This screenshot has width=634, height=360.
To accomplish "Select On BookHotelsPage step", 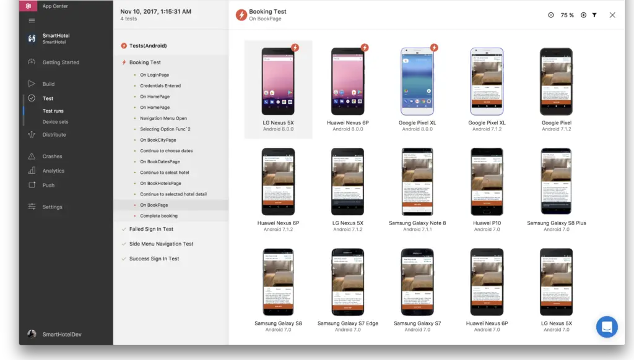I will pos(160,184).
